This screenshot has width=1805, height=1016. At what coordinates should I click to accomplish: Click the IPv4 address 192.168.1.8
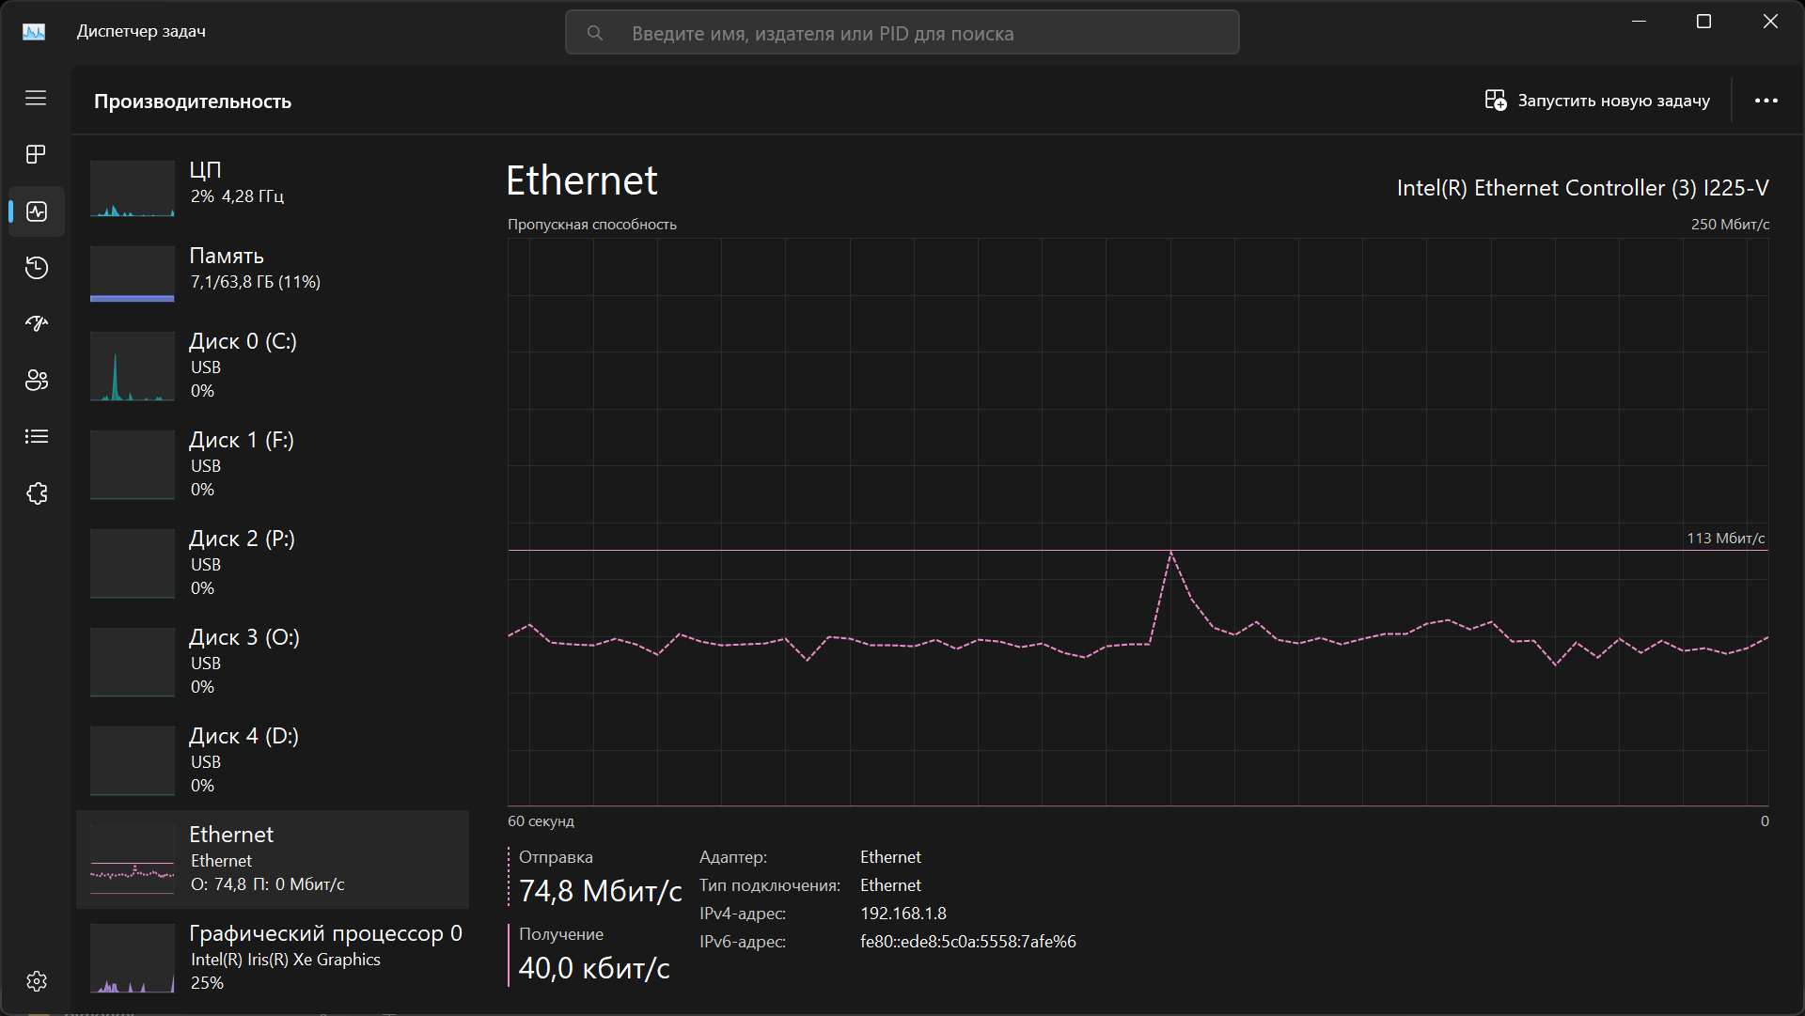click(902, 914)
